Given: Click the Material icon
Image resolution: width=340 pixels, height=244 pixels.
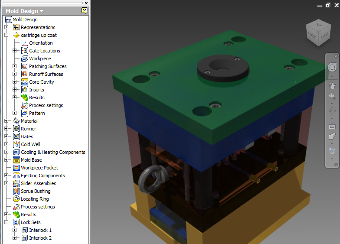Looking at the screenshot, I should pos(16,121).
